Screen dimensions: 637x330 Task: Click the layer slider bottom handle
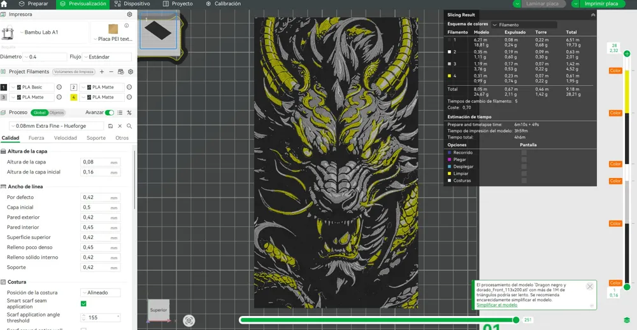pos(627,287)
